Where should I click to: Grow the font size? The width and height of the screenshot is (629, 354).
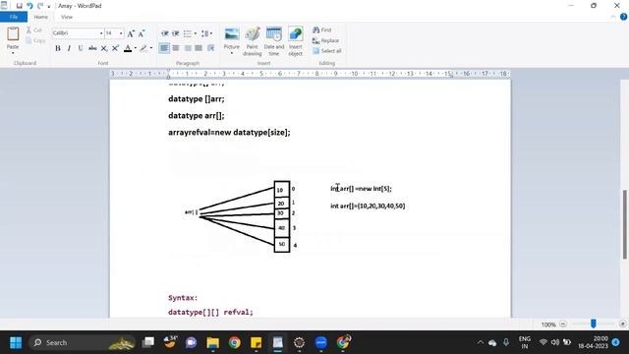(x=131, y=33)
